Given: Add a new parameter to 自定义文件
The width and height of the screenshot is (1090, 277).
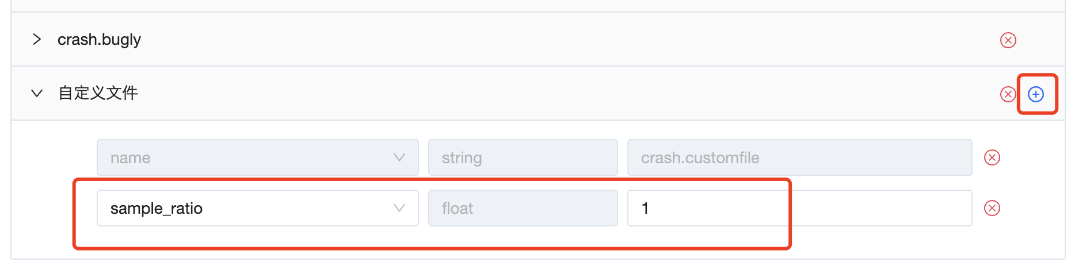Looking at the screenshot, I should coord(1036,94).
